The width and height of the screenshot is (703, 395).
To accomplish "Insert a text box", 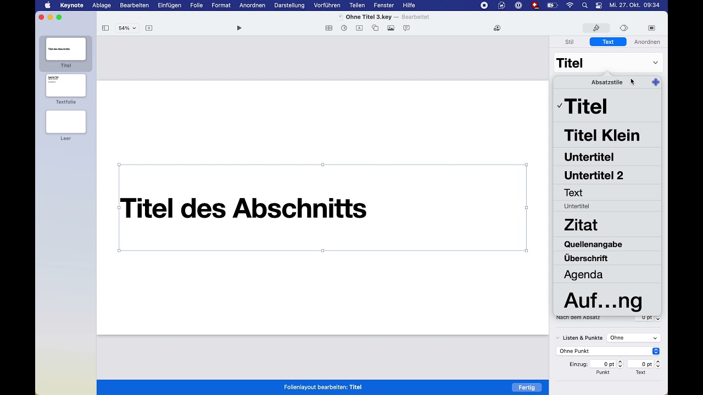I will pos(359,28).
